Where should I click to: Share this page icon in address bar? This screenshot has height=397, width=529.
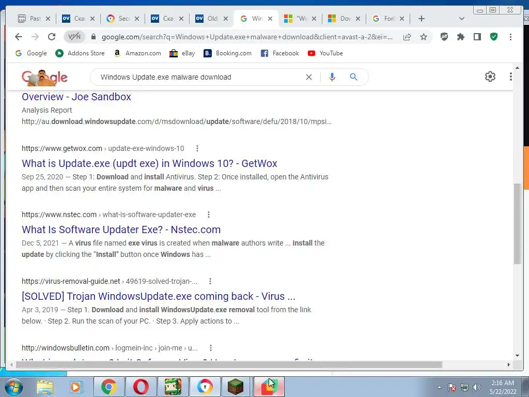point(407,37)
